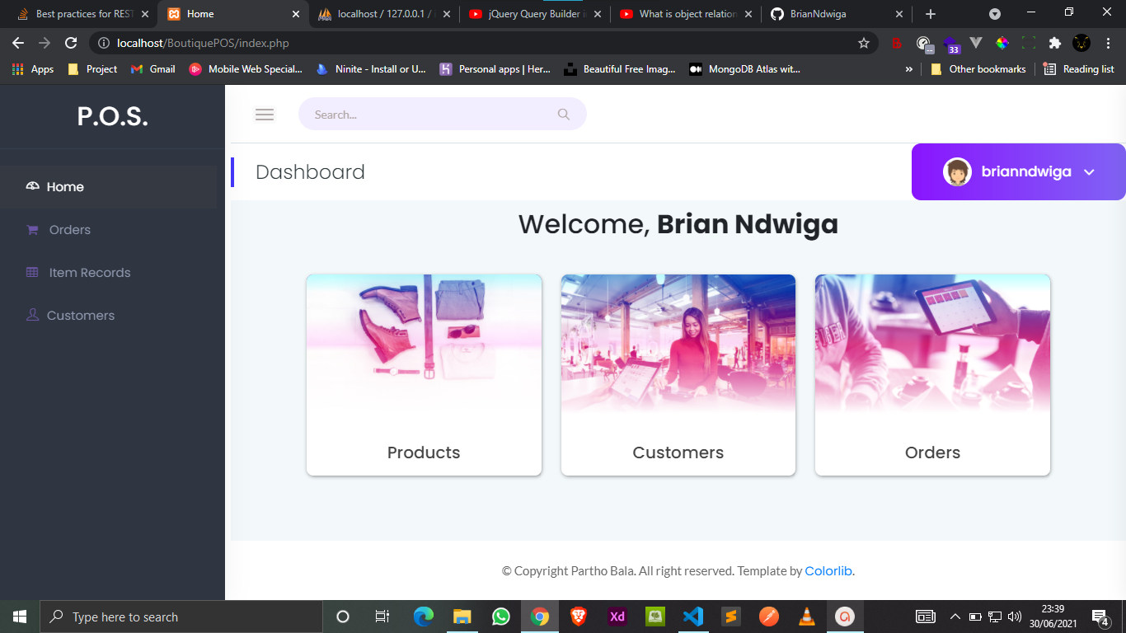Show hidden system tray icons
Viewport: 1126px width, 633px height.
(955, 617)
